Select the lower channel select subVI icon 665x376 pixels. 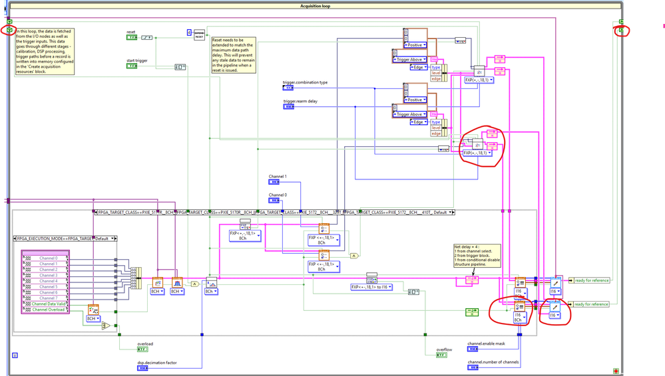[x=324, y=255]
